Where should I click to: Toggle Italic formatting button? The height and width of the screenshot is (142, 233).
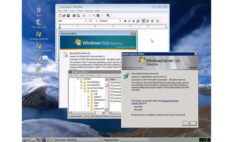click(x=129, y=21)
